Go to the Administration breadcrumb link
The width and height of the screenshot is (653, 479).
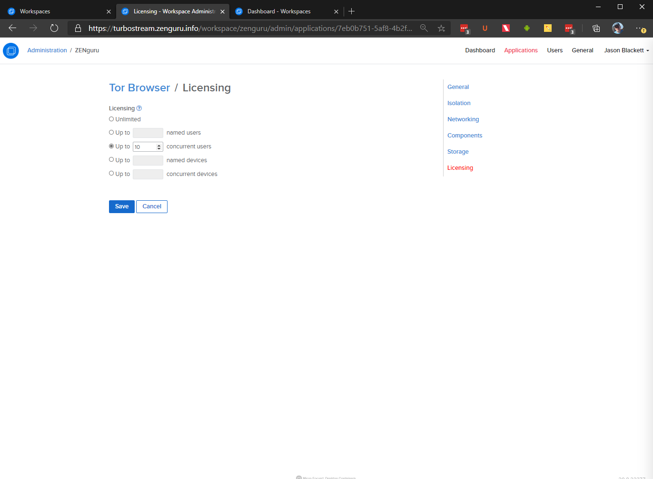point(47,50)
